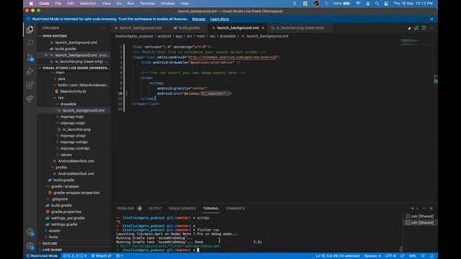The height and width of the screenshot is (259, 461).
Task: Select second zsh [Shared] terminal
Action: [x=419, y=222]
